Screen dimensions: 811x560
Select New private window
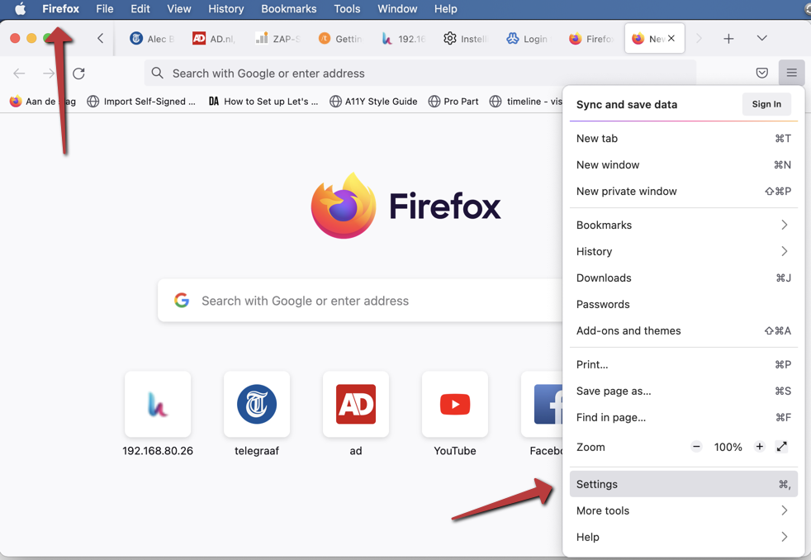click(x=683, y=191)
